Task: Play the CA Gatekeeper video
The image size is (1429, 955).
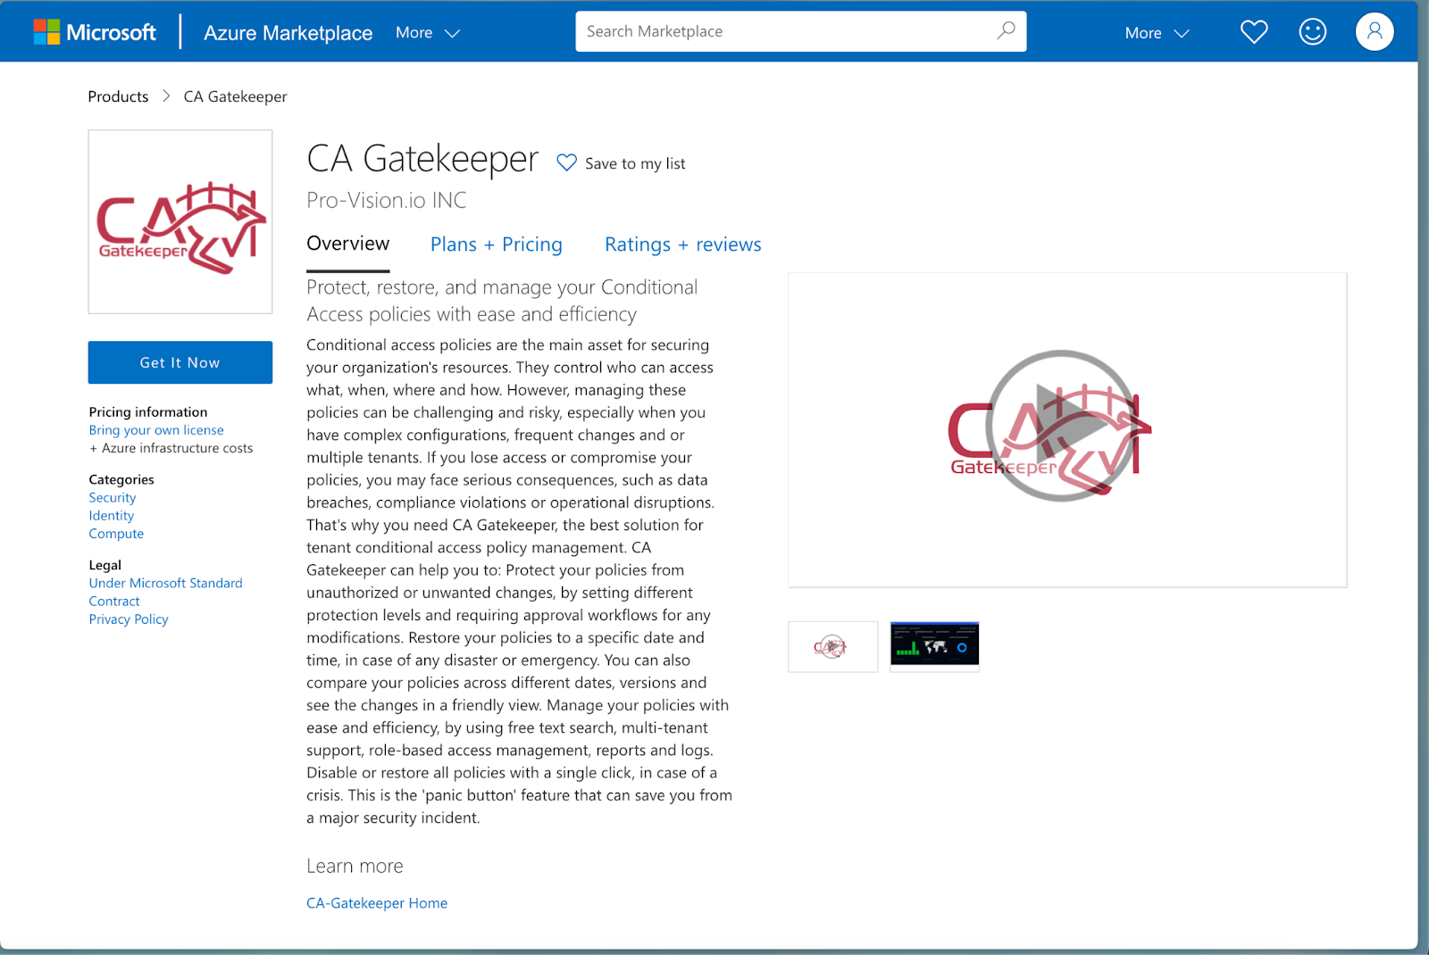Action: [1062, 426]
